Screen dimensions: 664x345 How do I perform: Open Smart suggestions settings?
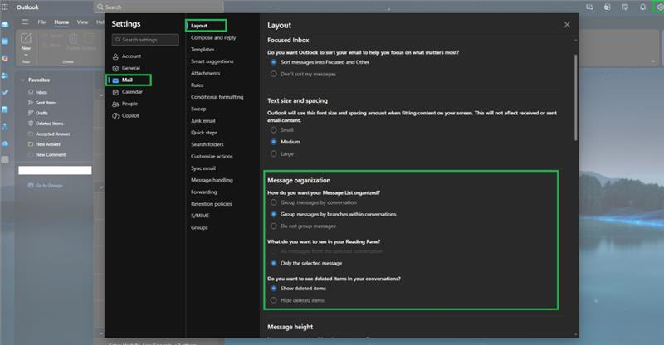tap(212, 61)
